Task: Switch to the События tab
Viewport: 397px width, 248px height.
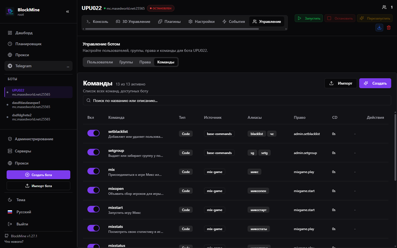Action: click(x=234, y=21)
